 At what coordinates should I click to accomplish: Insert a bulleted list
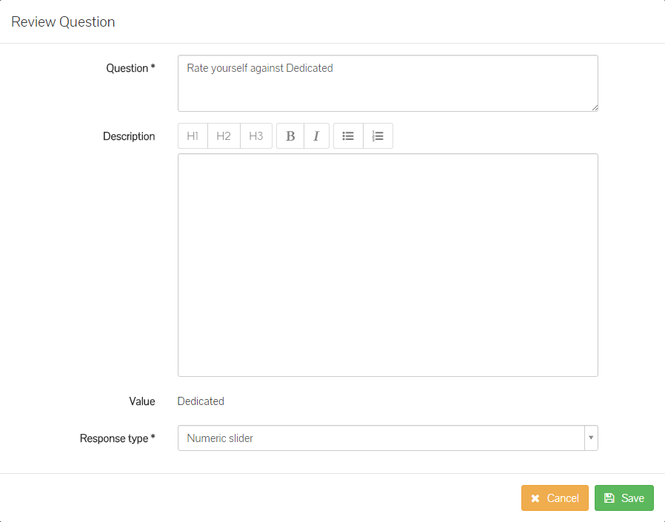pyautogui.click(x=348, y=136)
